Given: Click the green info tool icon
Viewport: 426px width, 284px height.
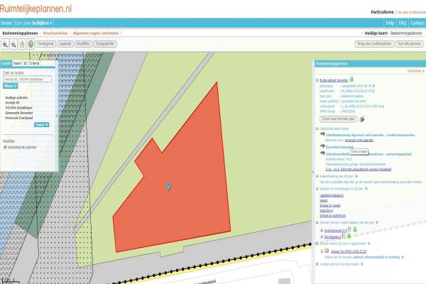Looking at the screenshot, I should click(31, 43).
